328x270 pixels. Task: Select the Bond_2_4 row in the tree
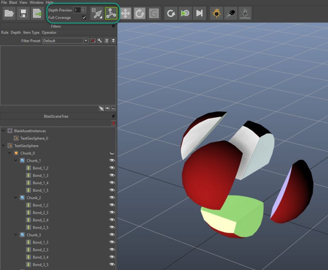pyautogui.click(x=41, y=220)
